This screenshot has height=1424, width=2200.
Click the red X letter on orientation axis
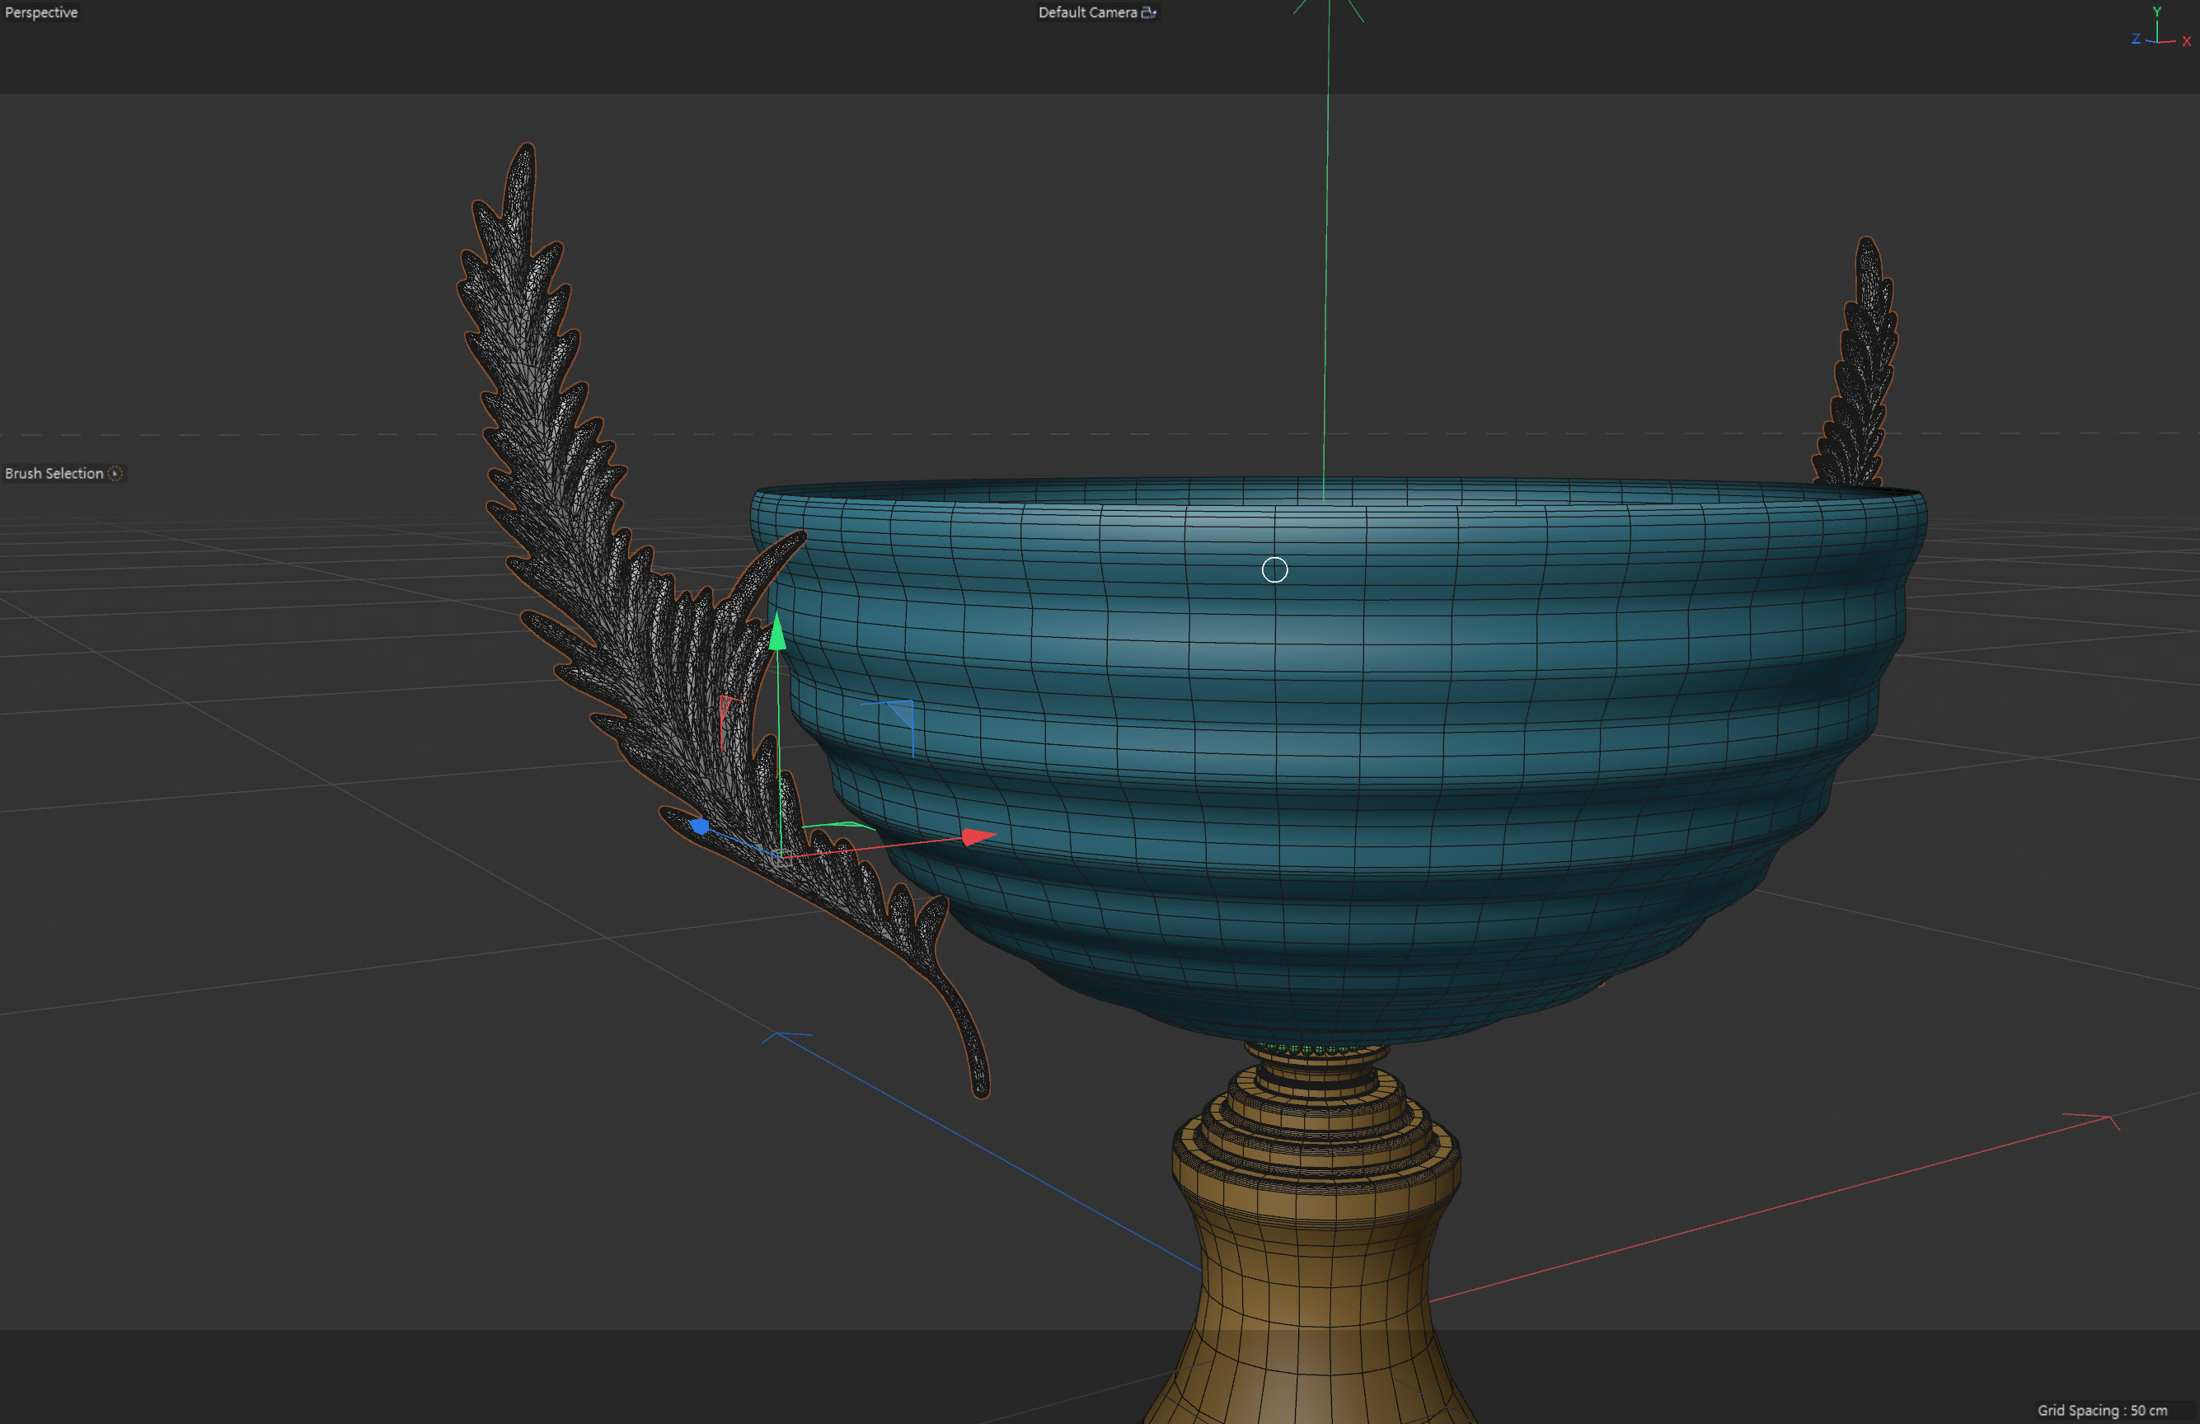tap(2186, 40)
